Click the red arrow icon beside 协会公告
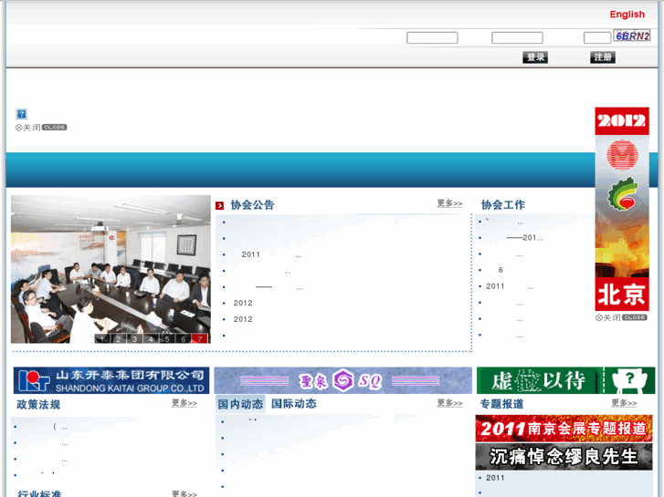Image resolution: width=664 pixels, height=497 pixels. pyautogui.click(x=219, y=205)
